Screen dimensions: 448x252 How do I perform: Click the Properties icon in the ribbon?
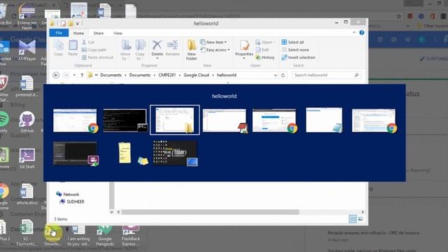click(244, 50)
